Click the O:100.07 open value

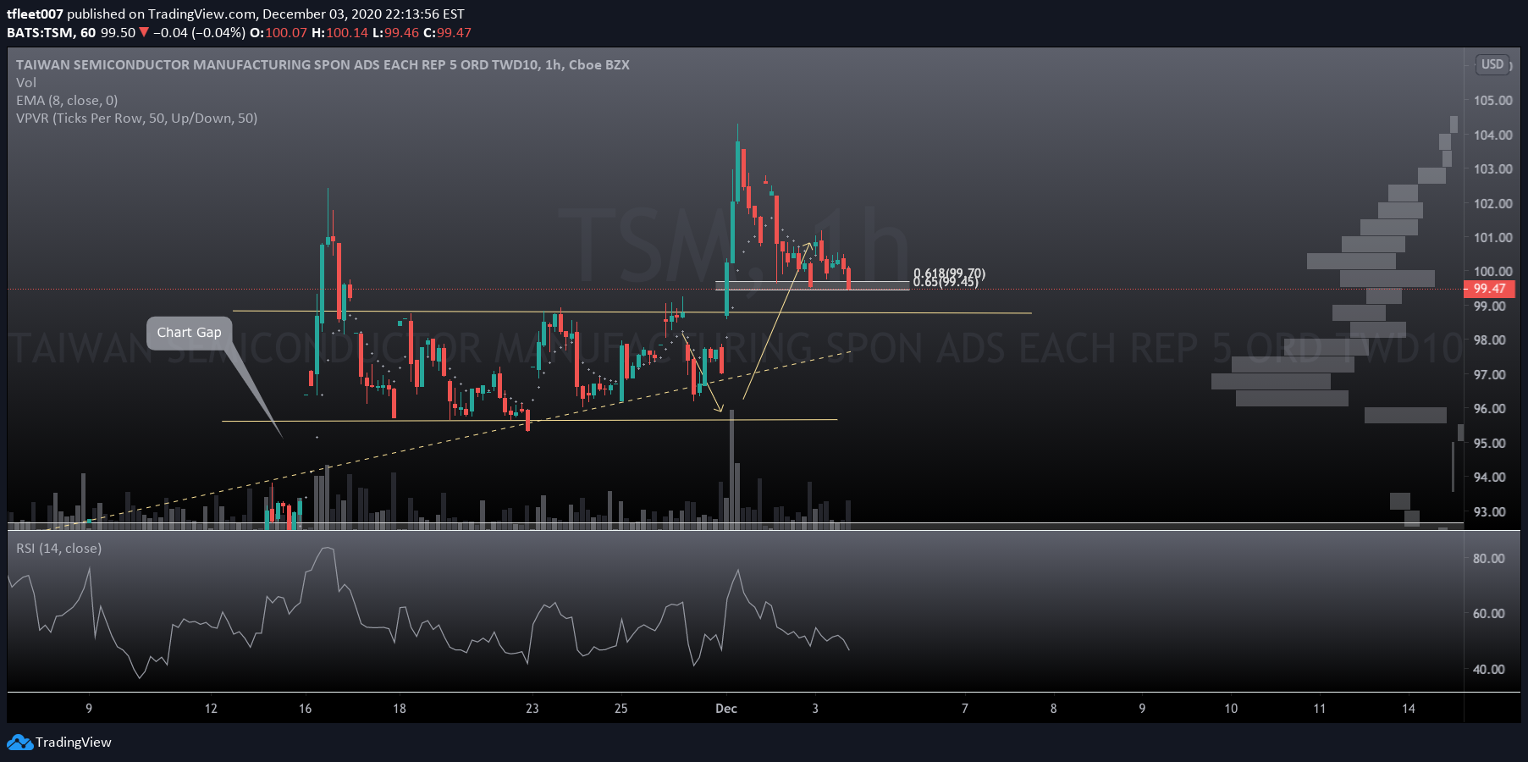(x=279, y=32)
